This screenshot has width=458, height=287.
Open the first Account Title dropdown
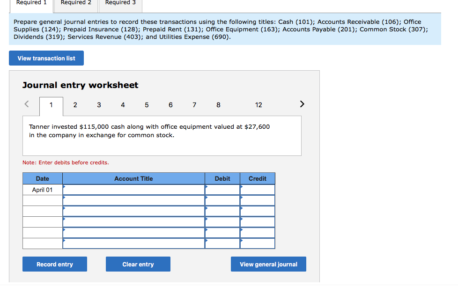(x=133, y=190)
